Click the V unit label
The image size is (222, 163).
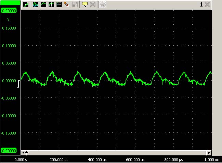coord(8,19)
